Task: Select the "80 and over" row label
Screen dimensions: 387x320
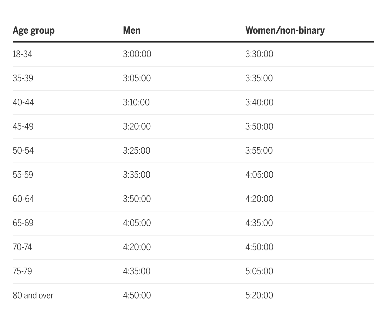Action: coord(33,296)
